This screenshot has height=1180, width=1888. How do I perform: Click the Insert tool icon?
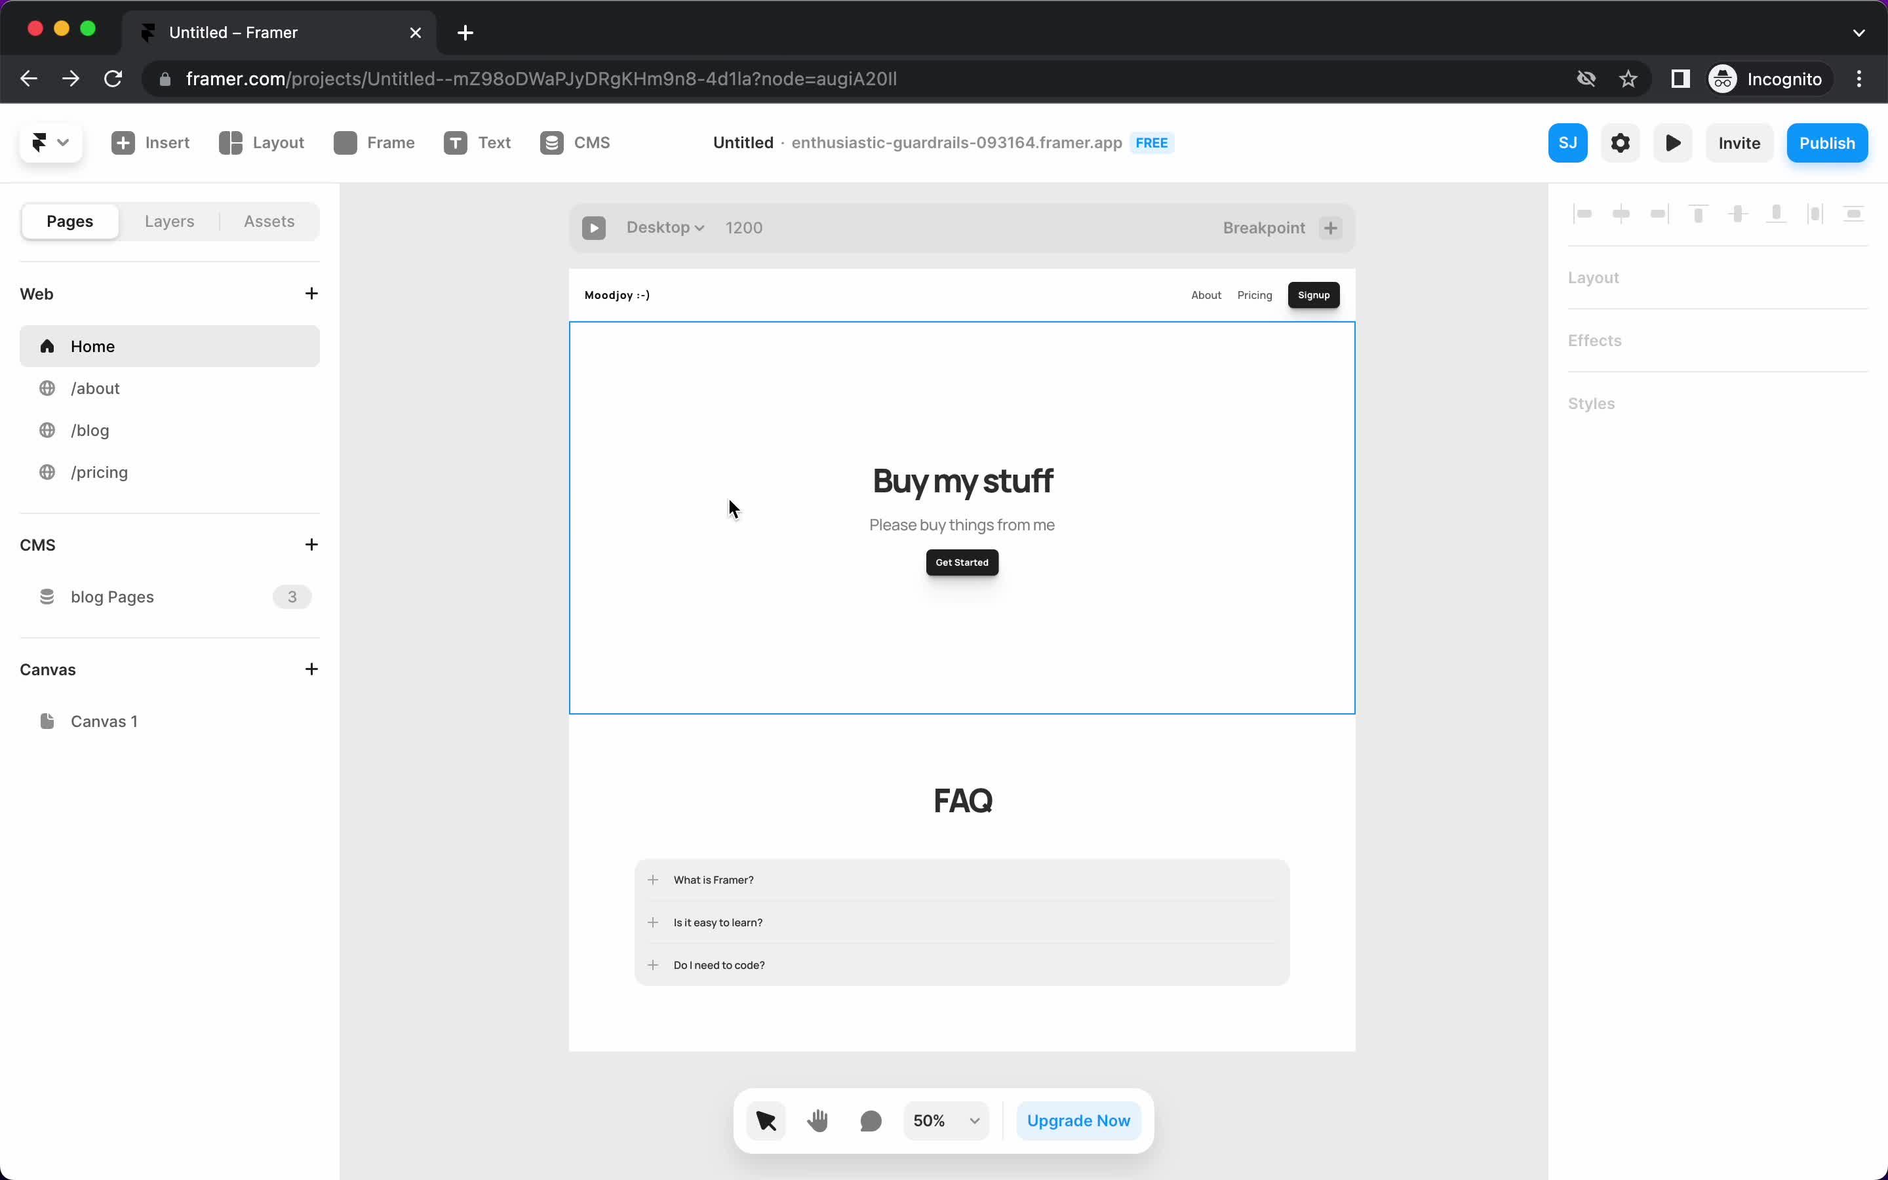pyautogui.click(x=124, y=142)
